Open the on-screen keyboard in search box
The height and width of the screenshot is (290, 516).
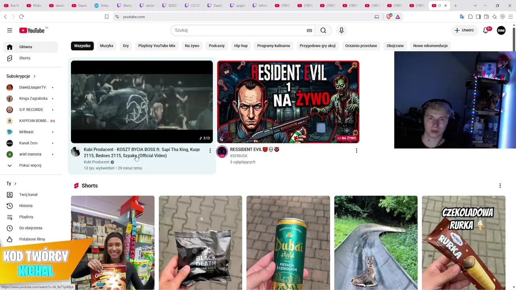point(309,30)
